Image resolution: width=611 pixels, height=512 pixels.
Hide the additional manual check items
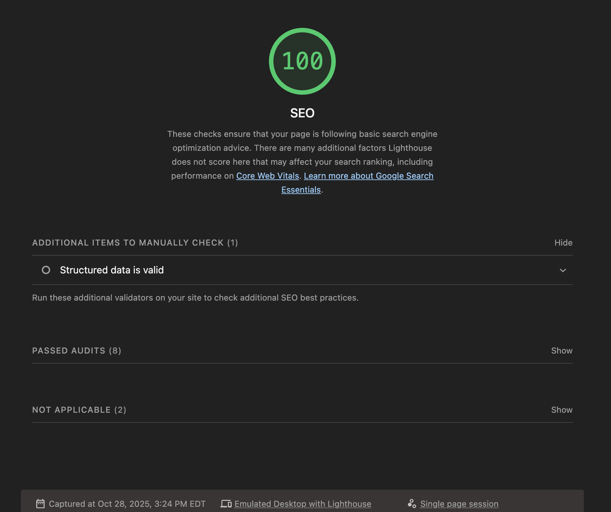[563, 243]
